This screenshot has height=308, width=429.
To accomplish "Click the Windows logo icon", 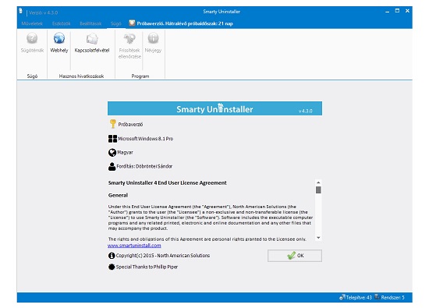I will pos(112,139).
